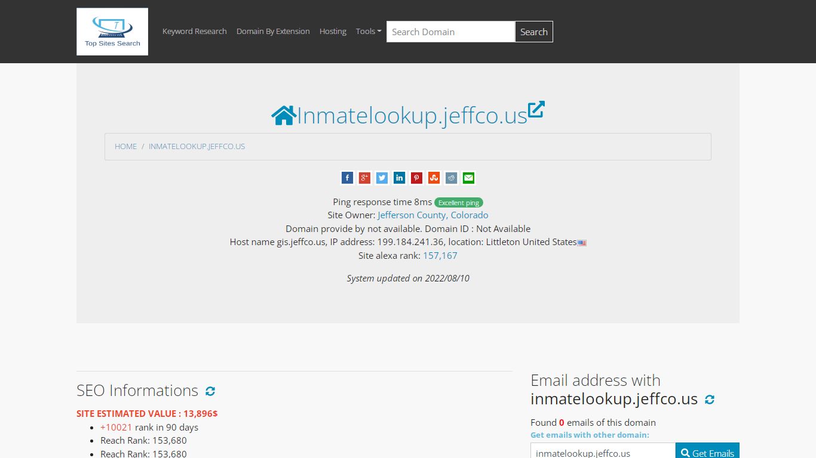Image resolution: width=816 pixels, height=458 pixels.
Task: Click +10021 rank change value
Action: (116, 427)
